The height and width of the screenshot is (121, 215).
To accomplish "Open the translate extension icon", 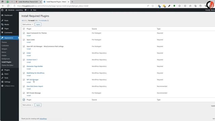I will [159, 6].
